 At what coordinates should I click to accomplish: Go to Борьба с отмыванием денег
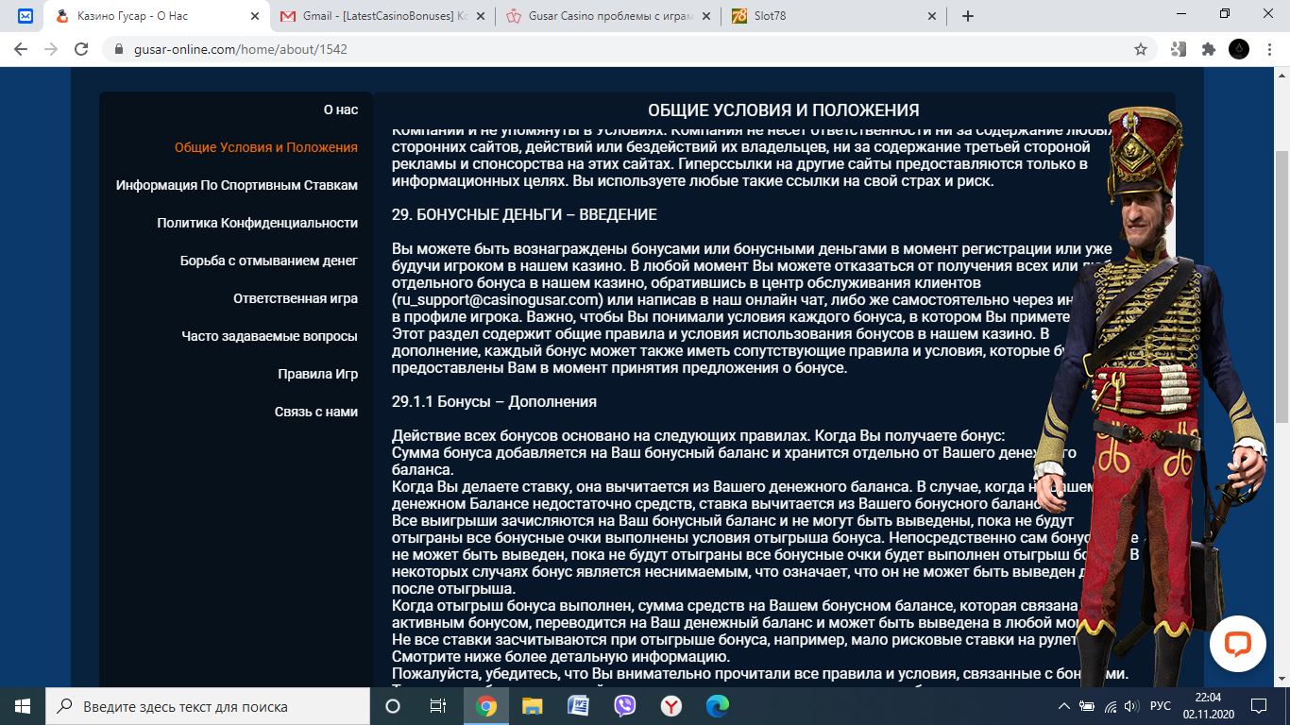(269, 261)
